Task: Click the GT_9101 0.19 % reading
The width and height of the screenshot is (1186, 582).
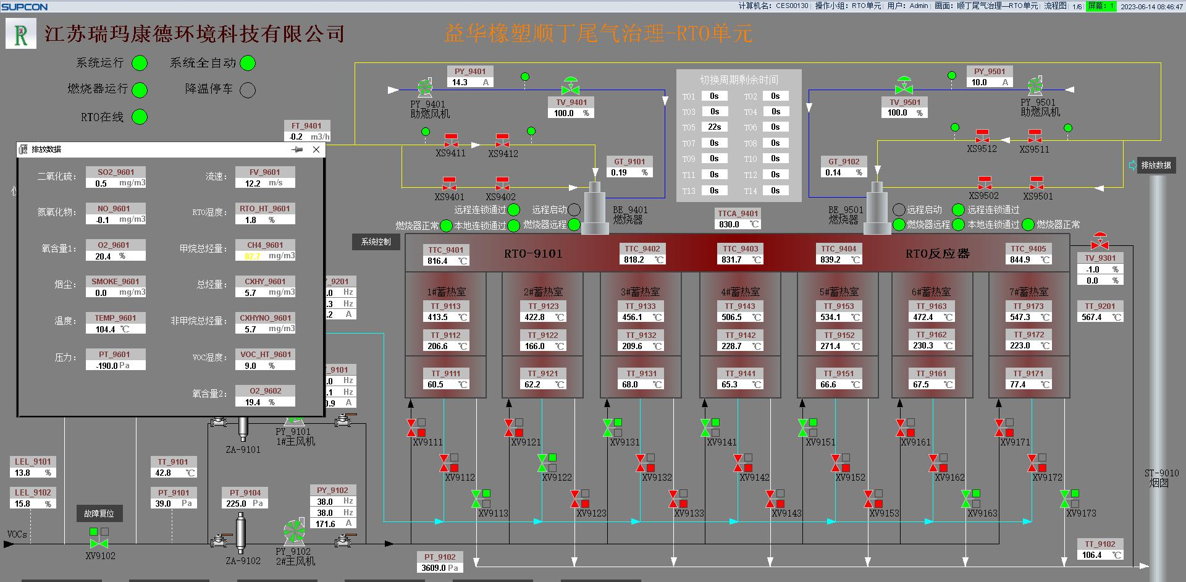Action: coord(629,173)
